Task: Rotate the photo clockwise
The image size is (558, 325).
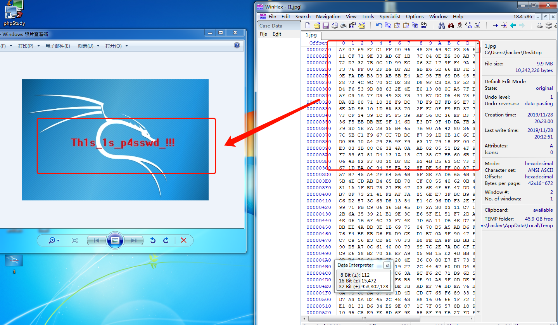Action: coord(166,240)
